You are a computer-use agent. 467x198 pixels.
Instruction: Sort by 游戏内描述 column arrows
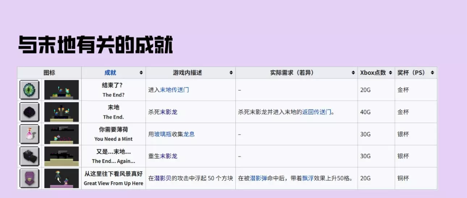(231, 73)
